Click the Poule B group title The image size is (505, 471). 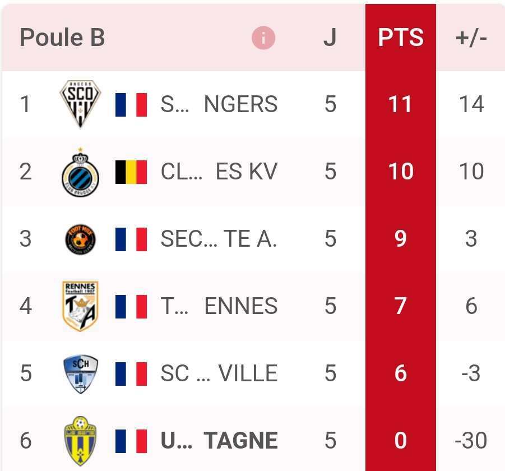tap(62, 38)
